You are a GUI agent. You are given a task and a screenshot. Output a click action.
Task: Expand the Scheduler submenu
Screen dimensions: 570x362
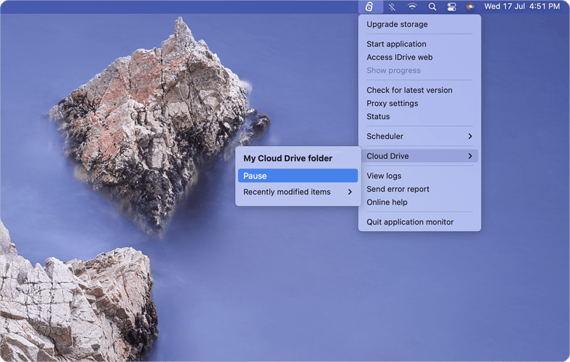(419, 136)
